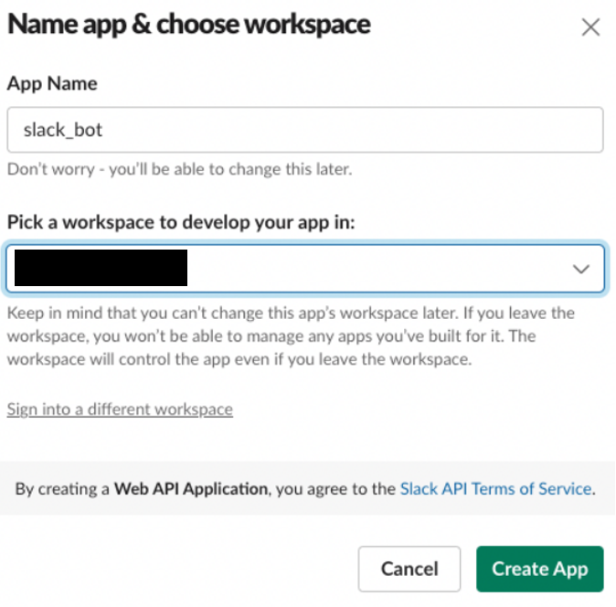Click the chevron arrow in workspace selector
Screen dimensions: 616x607
click(581, 269)
